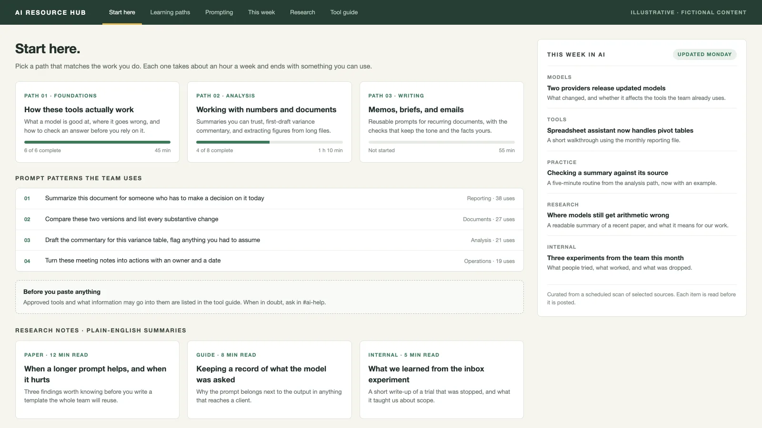Click the 'Analysis · 21 uses' label
The image size is (762, 428).
tap(492, 240)
